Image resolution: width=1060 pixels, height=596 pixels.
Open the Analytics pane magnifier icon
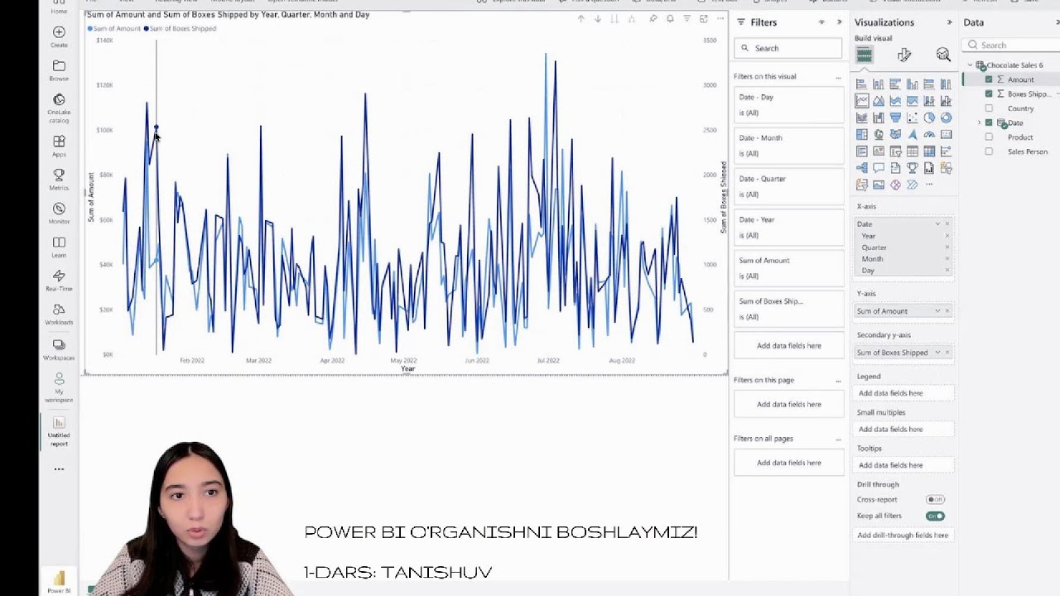coord(943,55)
